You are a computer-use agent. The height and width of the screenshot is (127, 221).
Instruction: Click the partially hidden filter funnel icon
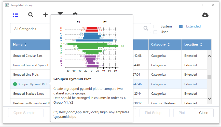click(x=60, y=13)
